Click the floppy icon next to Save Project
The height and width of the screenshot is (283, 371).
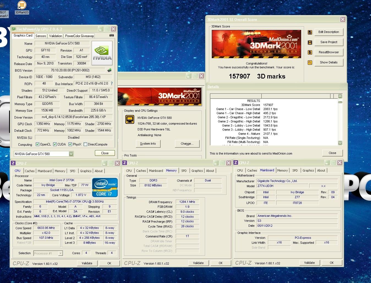tap(310, 43)
